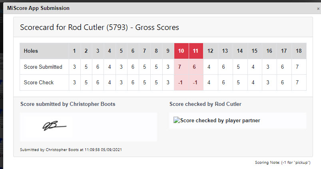This screenshot has width=321, height=169.
Task: Click the -1 score check under hole 10
Action: [181, 82]
